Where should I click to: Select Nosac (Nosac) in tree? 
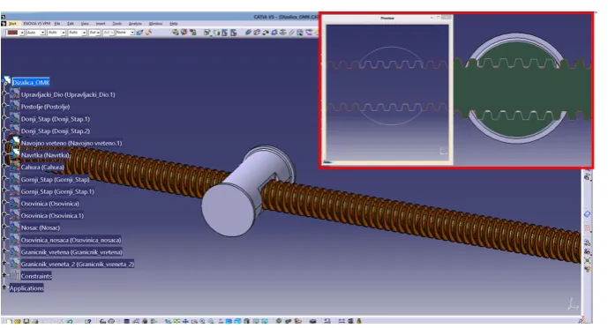[41, 227]
